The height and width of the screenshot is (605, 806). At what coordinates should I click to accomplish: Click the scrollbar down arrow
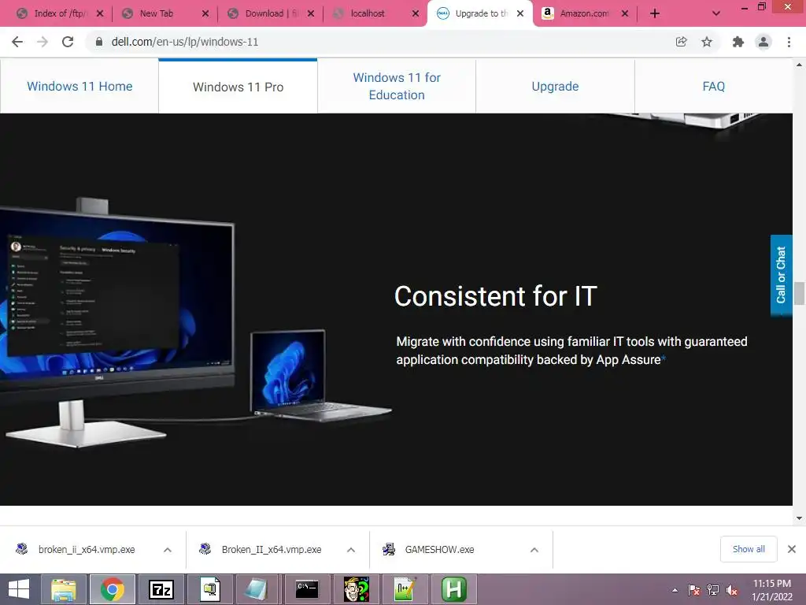click(799, 518)
